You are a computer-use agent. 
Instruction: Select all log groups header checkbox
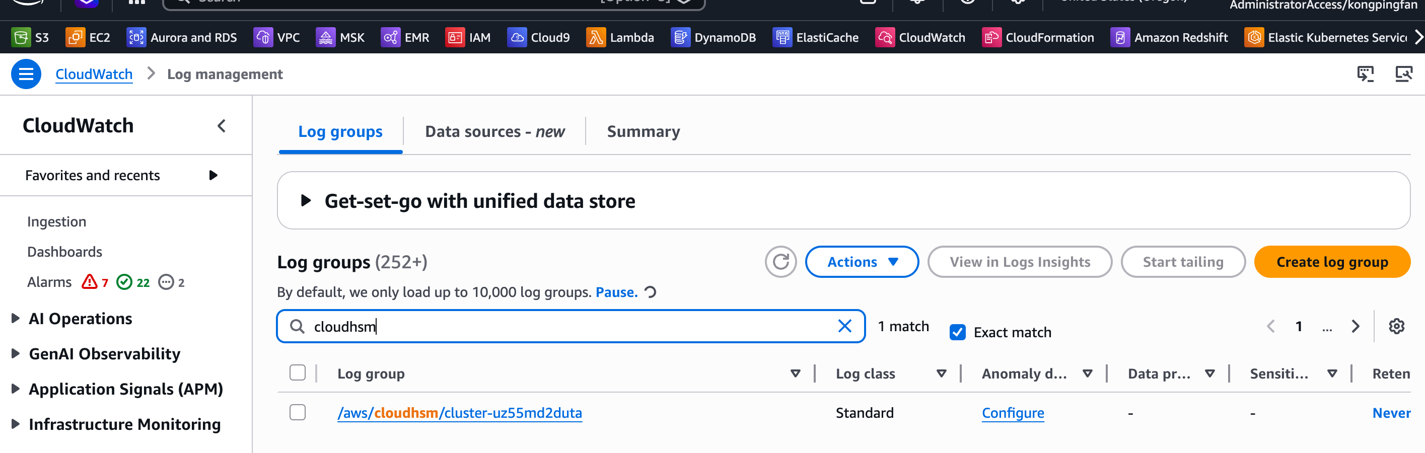point(298,373)
